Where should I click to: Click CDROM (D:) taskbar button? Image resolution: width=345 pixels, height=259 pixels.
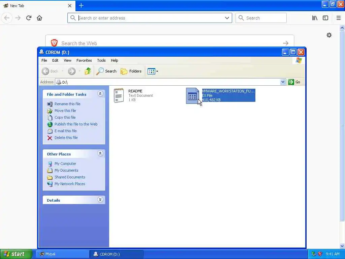click(117, 254)
